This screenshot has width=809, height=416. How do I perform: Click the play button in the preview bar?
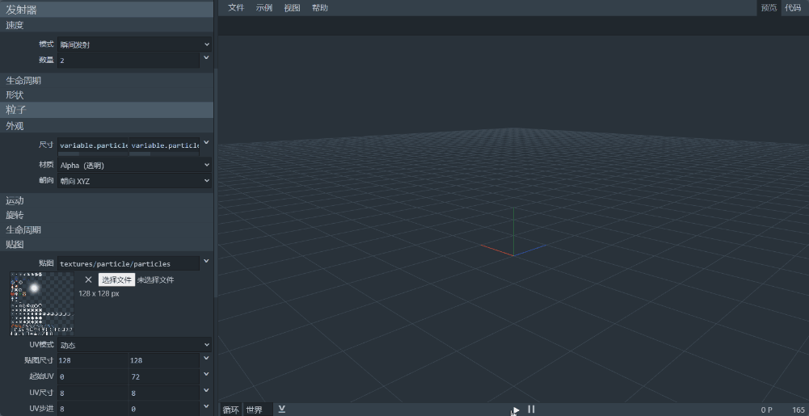tap(516, 410)
